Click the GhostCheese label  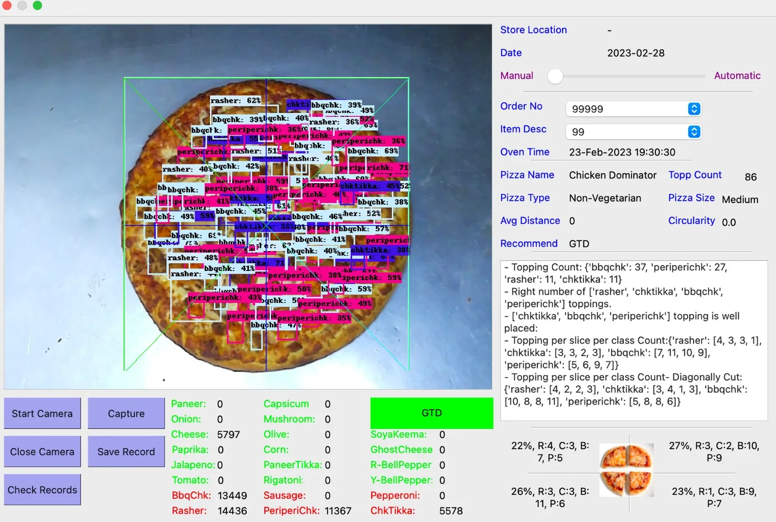[x=401, y=449]
